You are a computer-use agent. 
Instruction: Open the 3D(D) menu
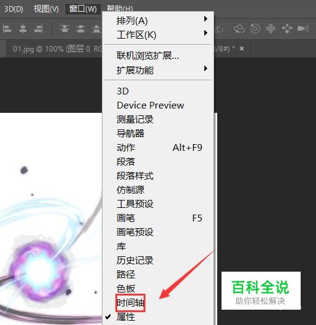[x=13, y=9]
